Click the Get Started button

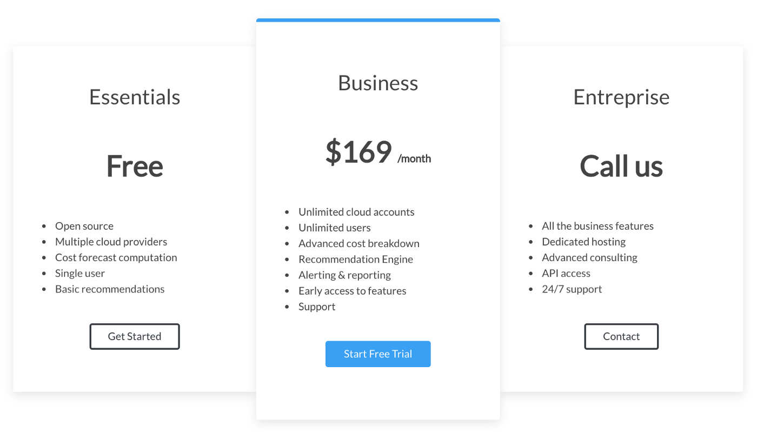pyautogui.click(x=135, y=336)
